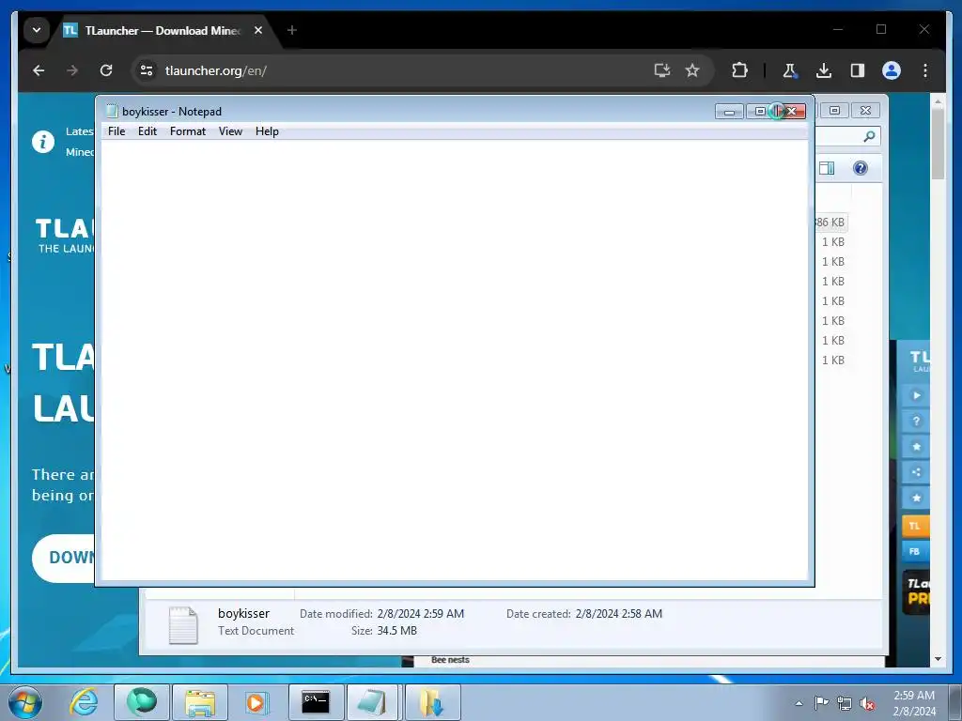Switch to Notepad taskbar icon

374,702
